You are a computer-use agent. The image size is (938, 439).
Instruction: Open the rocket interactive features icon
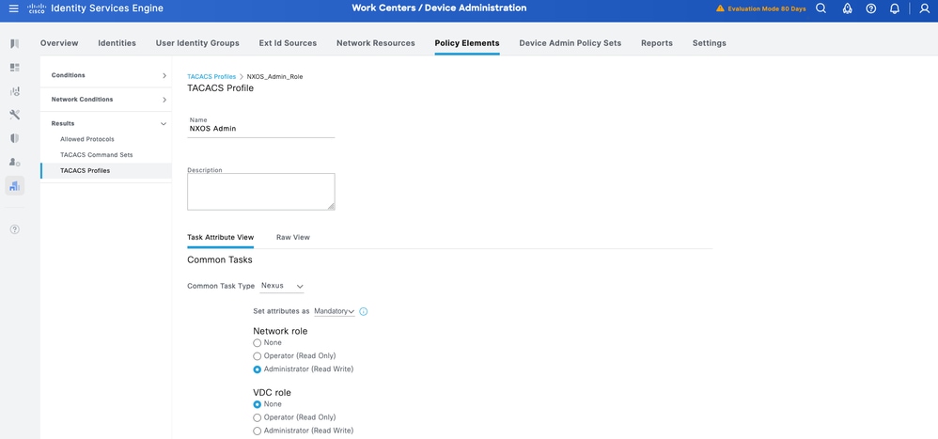[847, 8]
